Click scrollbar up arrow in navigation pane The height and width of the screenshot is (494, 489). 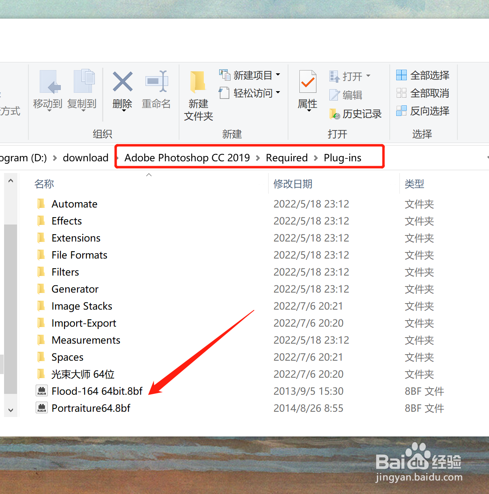tap(11, 181)
